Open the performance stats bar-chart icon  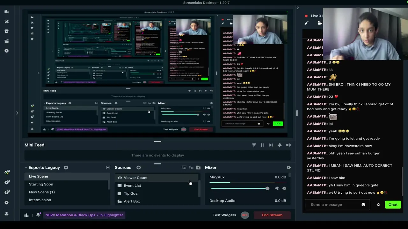point(26,215)
